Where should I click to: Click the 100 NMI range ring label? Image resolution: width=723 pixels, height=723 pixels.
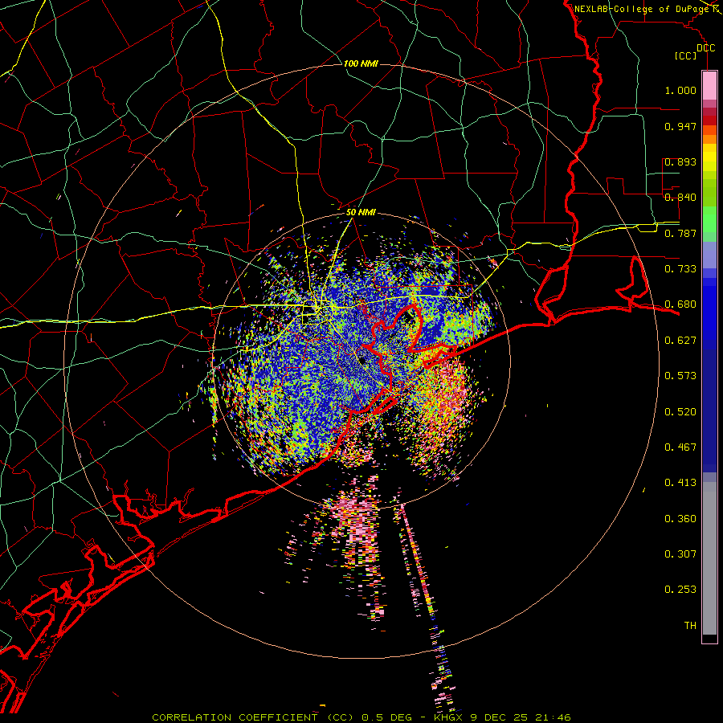[361, 63]
